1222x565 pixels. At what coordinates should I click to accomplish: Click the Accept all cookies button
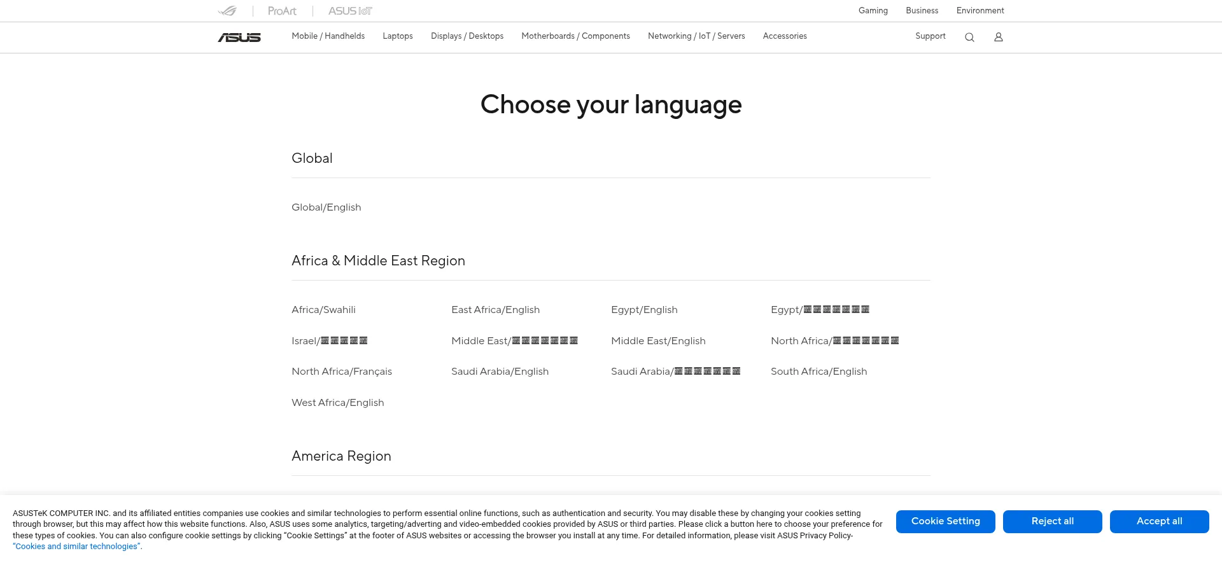click(1160, 522)
